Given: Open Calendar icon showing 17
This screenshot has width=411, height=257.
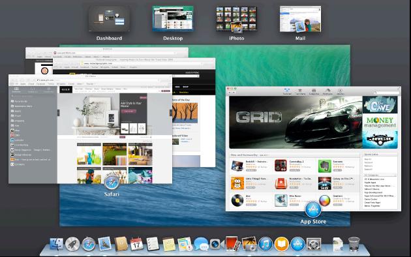Looking at the screenshot, I should click(x=136, y=244).
